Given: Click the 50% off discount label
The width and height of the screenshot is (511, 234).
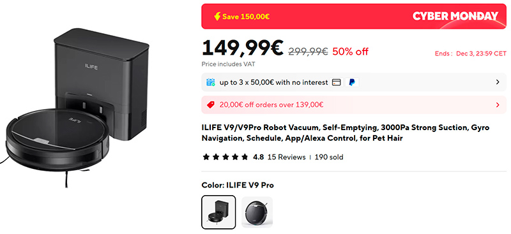Looking at the screenshot, I should (350, 52).
